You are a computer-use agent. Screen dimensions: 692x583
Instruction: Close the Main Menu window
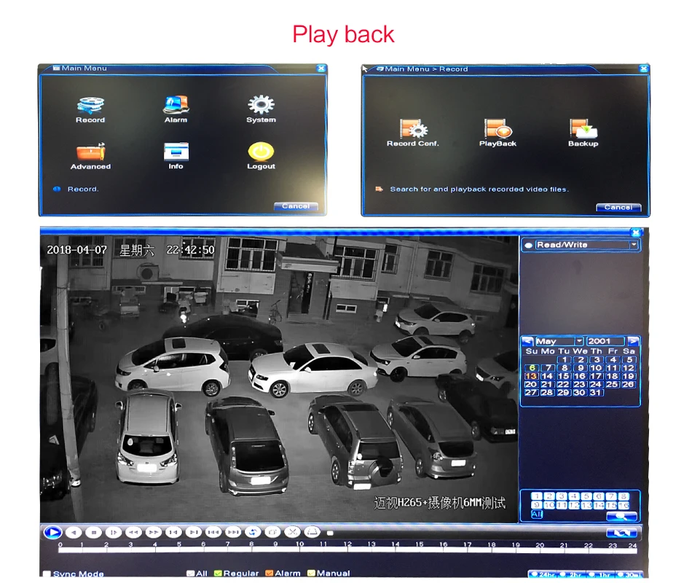[x=321, y=69]
